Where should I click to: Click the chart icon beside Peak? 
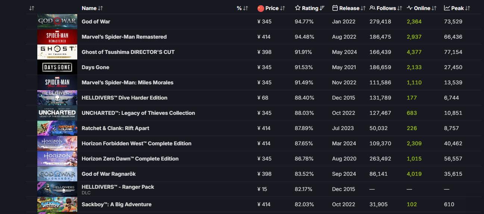[447, 8]
